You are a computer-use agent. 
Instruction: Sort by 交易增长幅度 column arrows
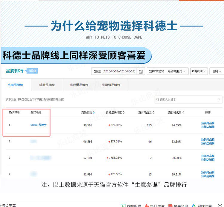pyautogui.click(x=124, y=112)
